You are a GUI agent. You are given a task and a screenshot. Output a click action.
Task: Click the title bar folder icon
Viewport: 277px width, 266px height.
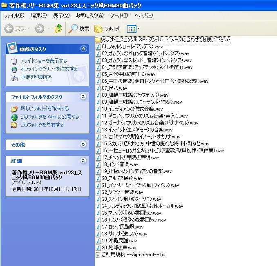tap(4, 5)
